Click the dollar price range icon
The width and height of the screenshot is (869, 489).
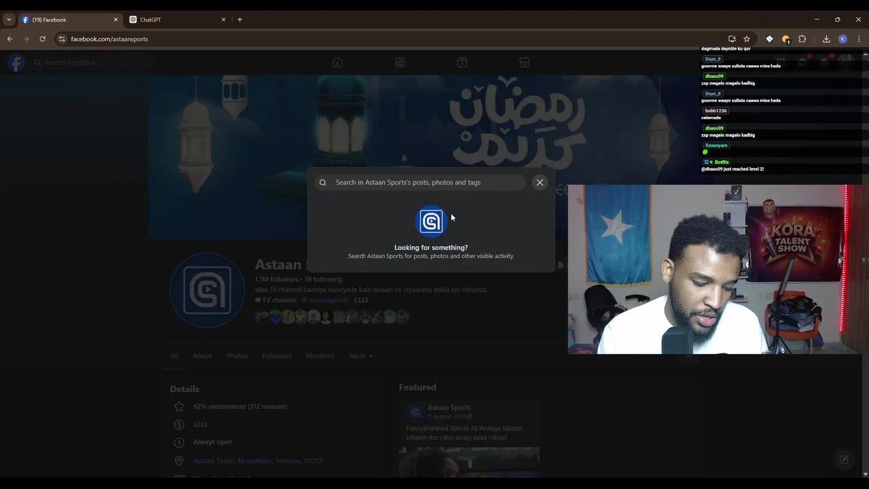[x=179, y=424]
